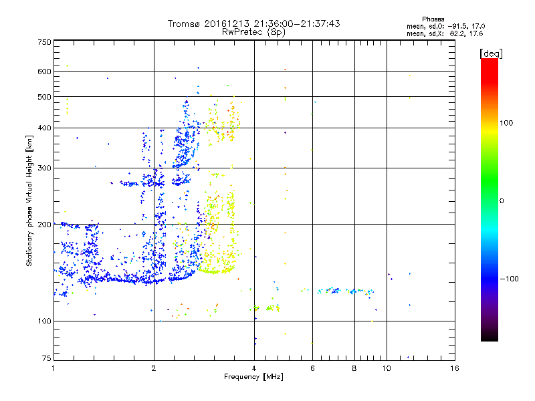Select the 'mean, sd,O: -91.5, 17.0' line
Screen dimensions: 535x401
[445, 26]
